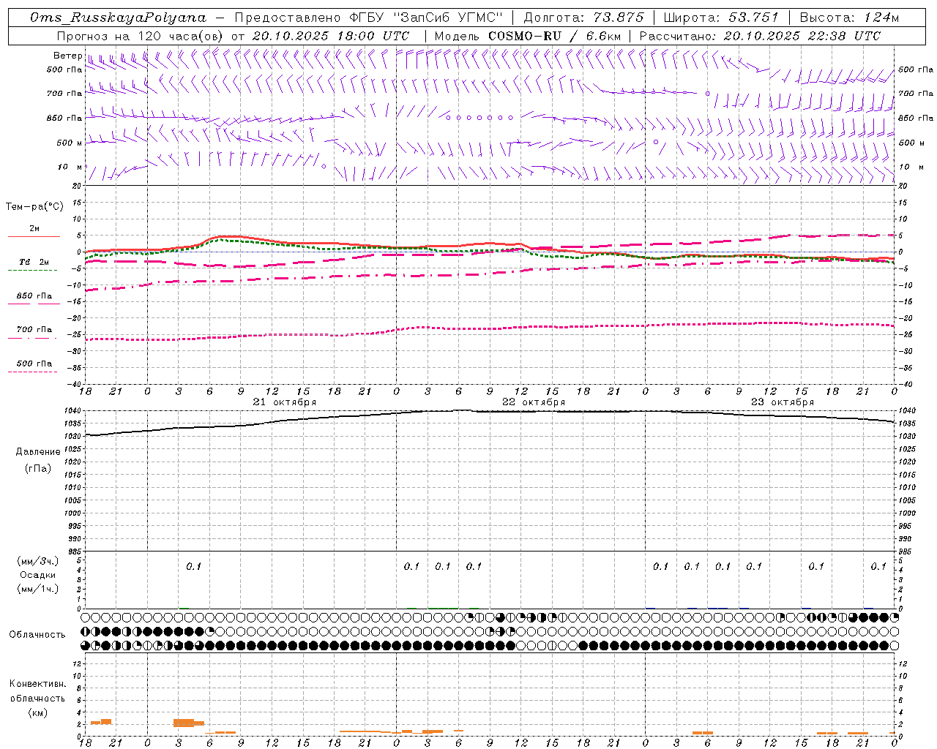Click the Осадки precipitation label
Viewport: 937px width, 749px height.
(38, 575)
